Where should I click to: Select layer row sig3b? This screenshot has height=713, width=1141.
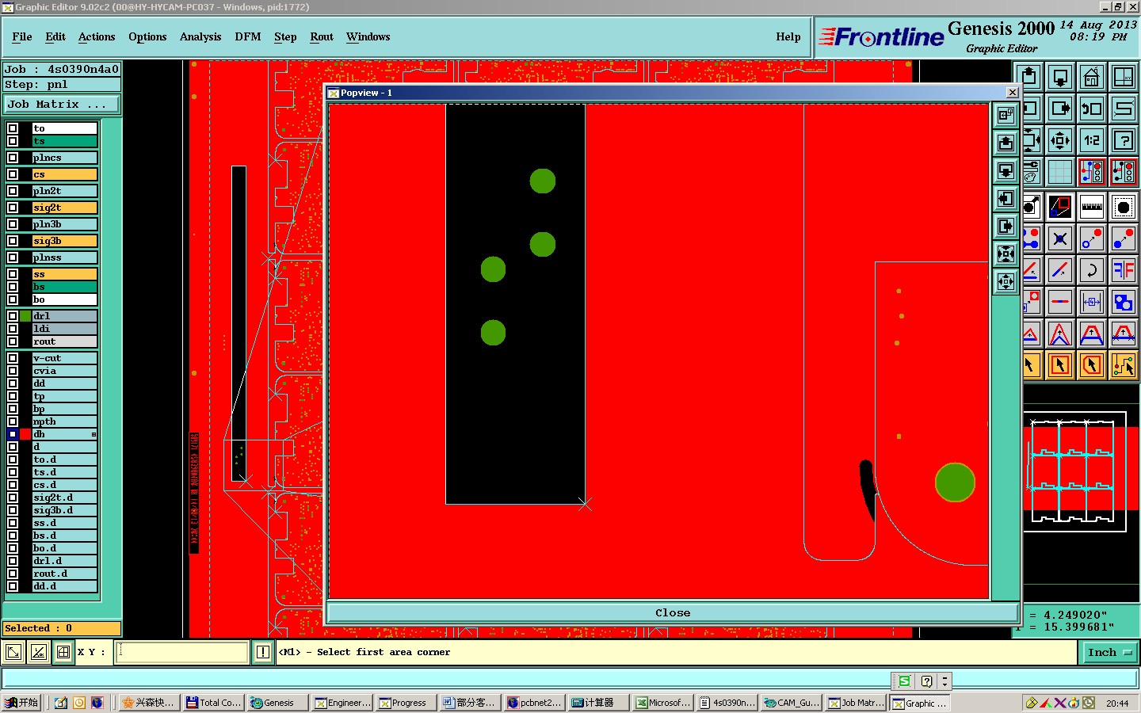click(64, 241)
